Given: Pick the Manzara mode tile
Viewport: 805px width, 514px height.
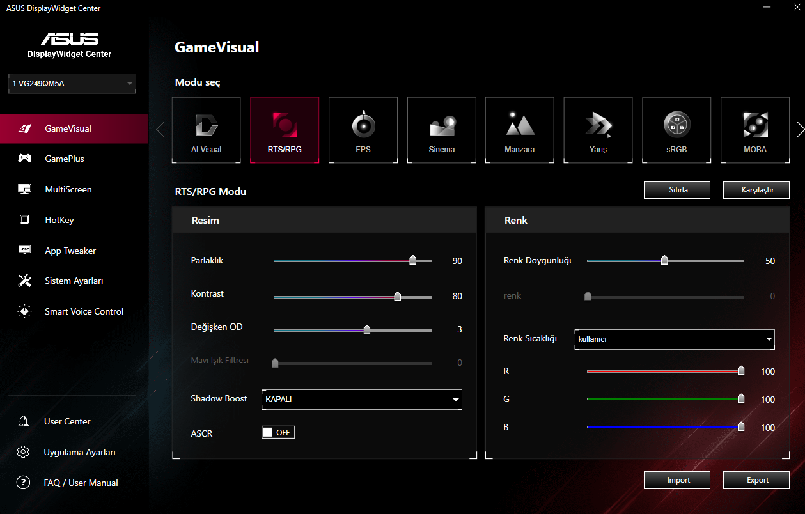Looking at the screenshot, I should (520, 130).
